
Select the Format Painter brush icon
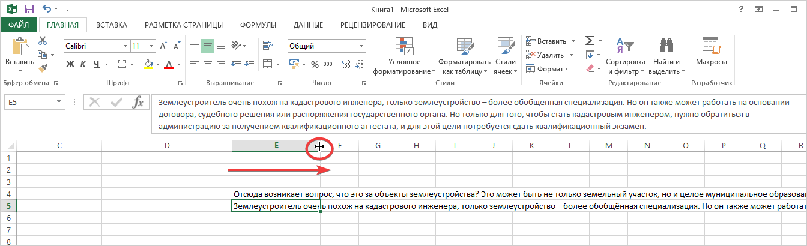point(43,69)
